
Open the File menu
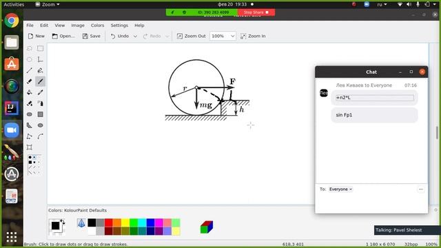pyautogui.click(x=30, y=25)
